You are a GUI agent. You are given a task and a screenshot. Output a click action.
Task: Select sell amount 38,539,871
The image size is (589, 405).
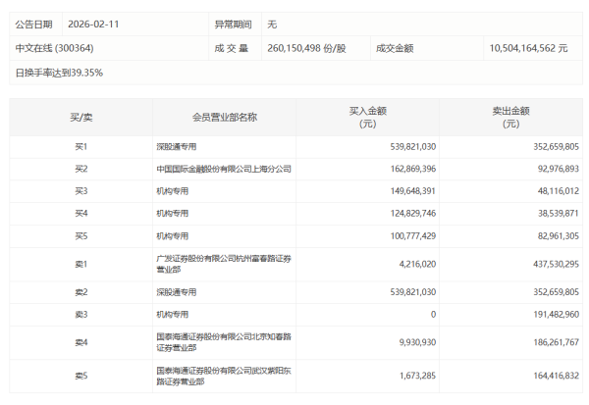coord(559,213)
